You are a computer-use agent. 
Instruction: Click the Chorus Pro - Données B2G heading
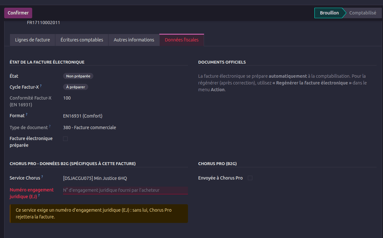(72, 163)
